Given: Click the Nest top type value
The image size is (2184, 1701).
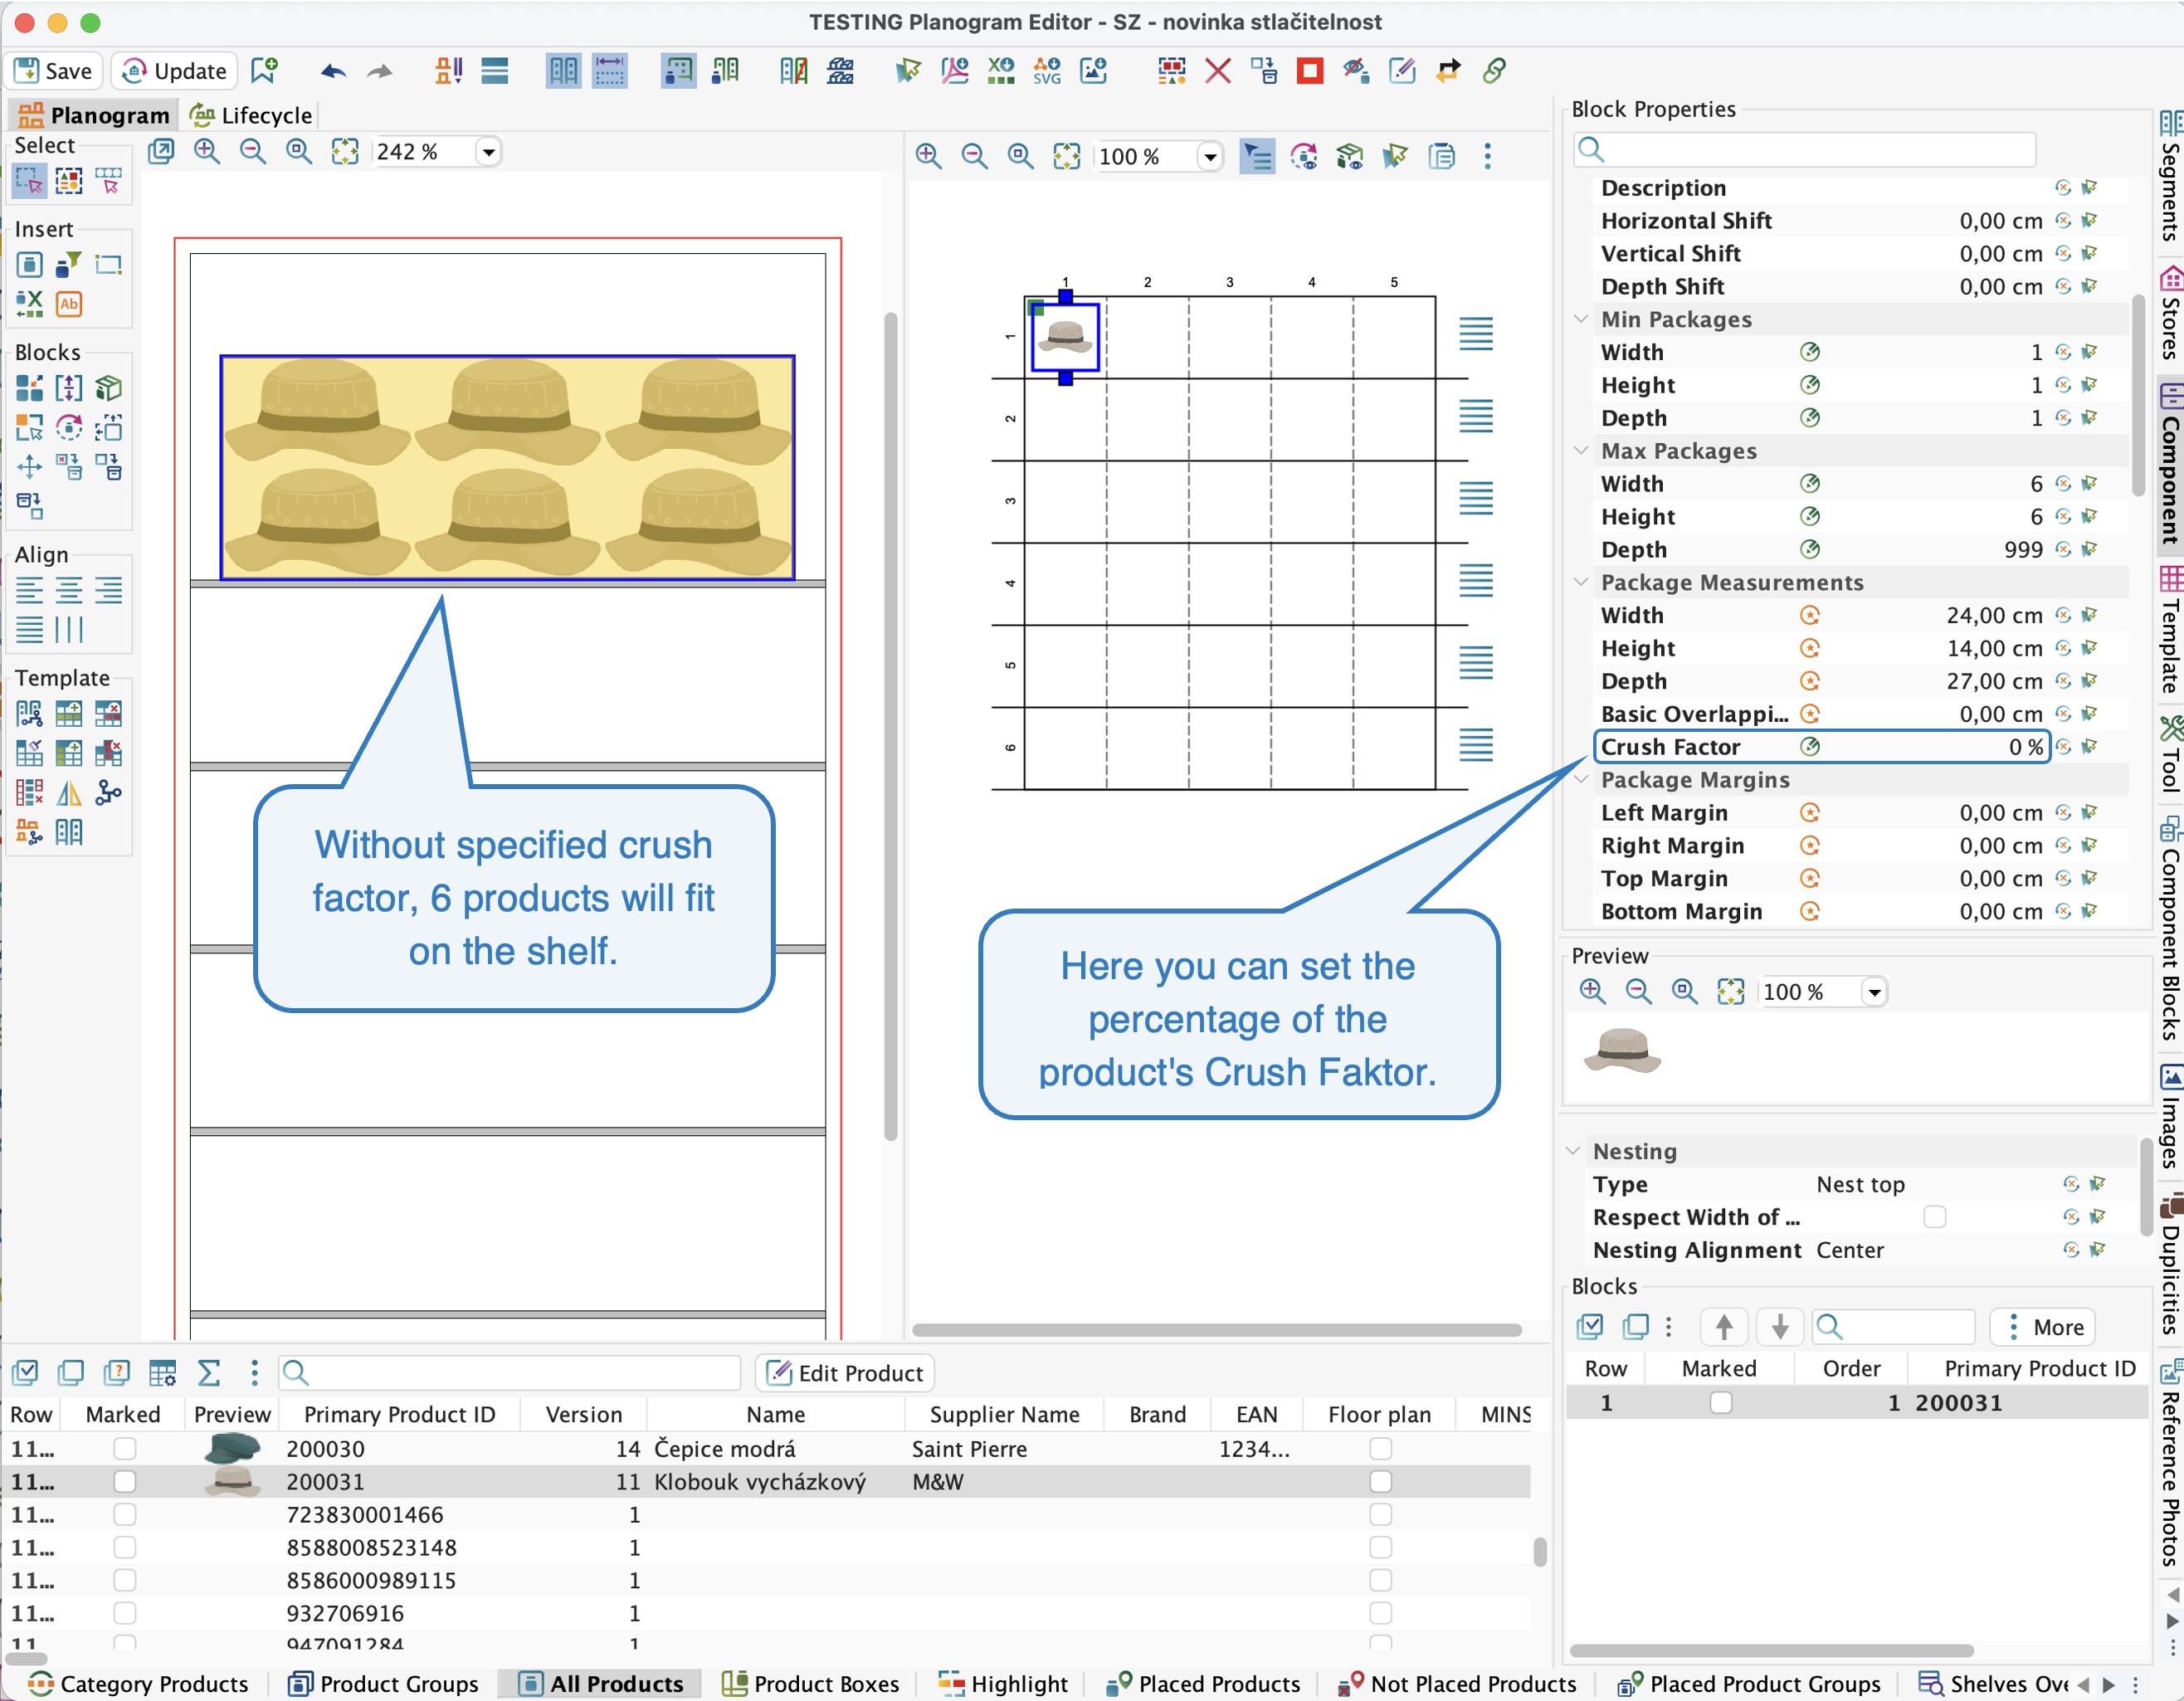Looking at the screenshot, I should [1860, 1185].
